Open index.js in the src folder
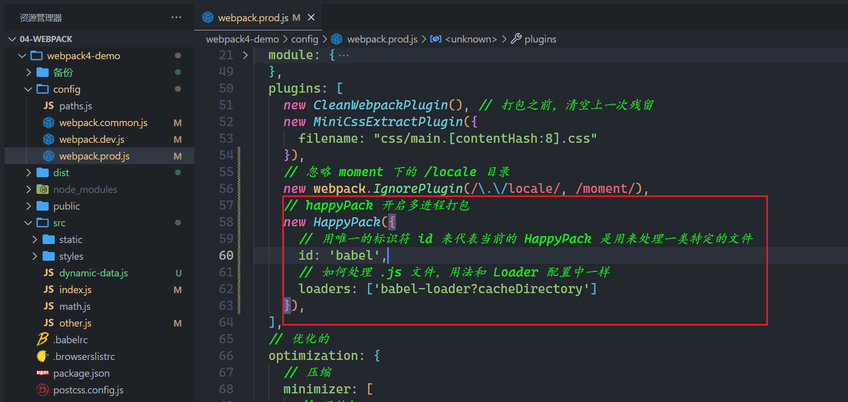 [76, 290]
